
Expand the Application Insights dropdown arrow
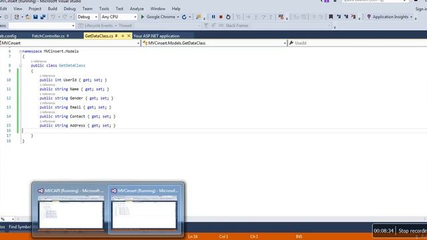click(x=412, y=17)
